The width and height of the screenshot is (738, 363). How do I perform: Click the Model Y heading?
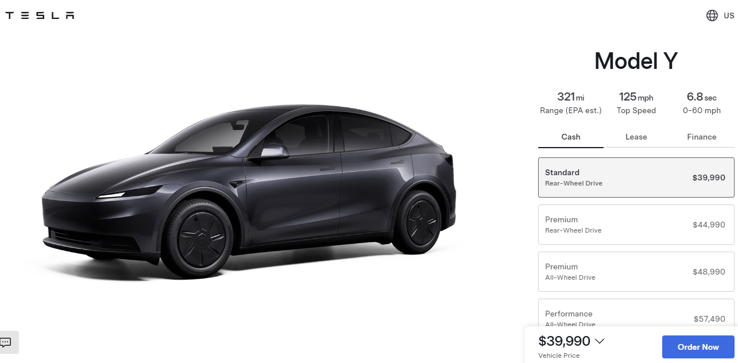click(x=636, y=61)
